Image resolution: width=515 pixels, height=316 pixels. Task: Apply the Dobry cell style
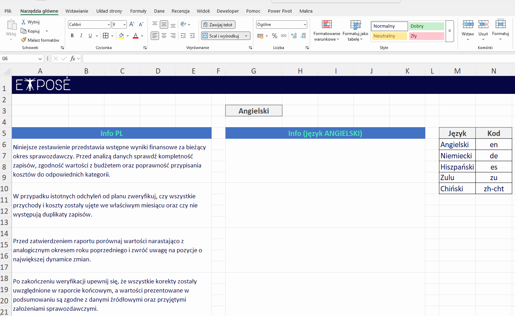[x=426, y=26]
